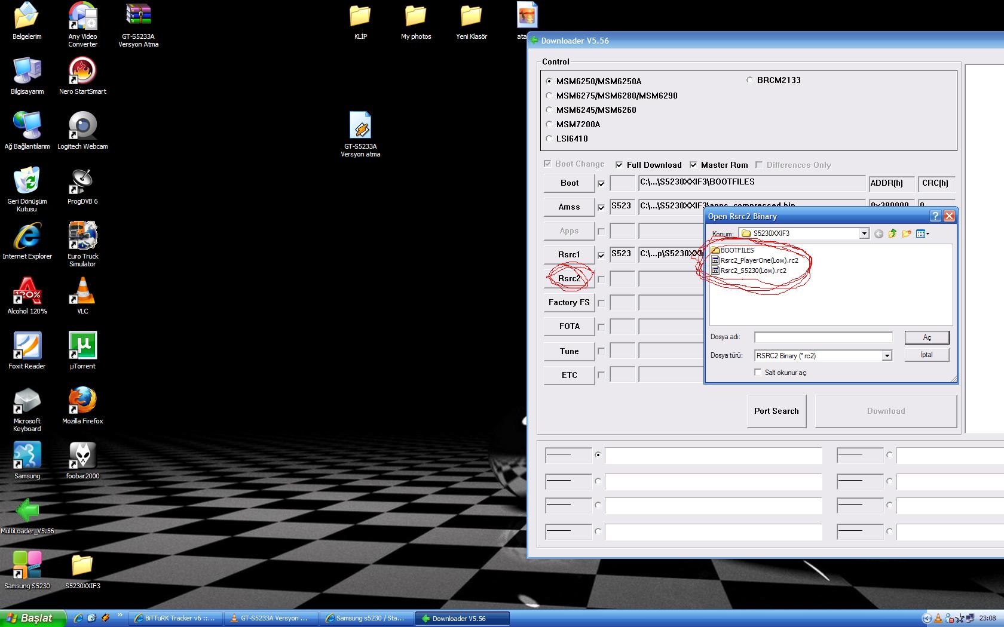Open Ağ Bağlantılarım icon

[27, 131]
